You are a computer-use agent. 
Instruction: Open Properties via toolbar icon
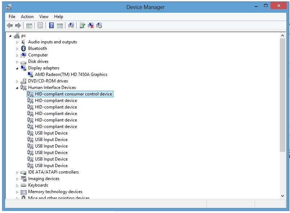(40, 25)
